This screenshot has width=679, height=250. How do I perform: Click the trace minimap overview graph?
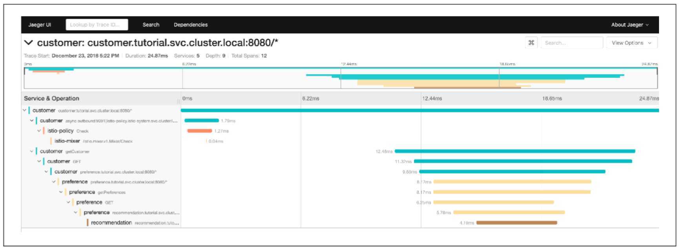point(341,78)
